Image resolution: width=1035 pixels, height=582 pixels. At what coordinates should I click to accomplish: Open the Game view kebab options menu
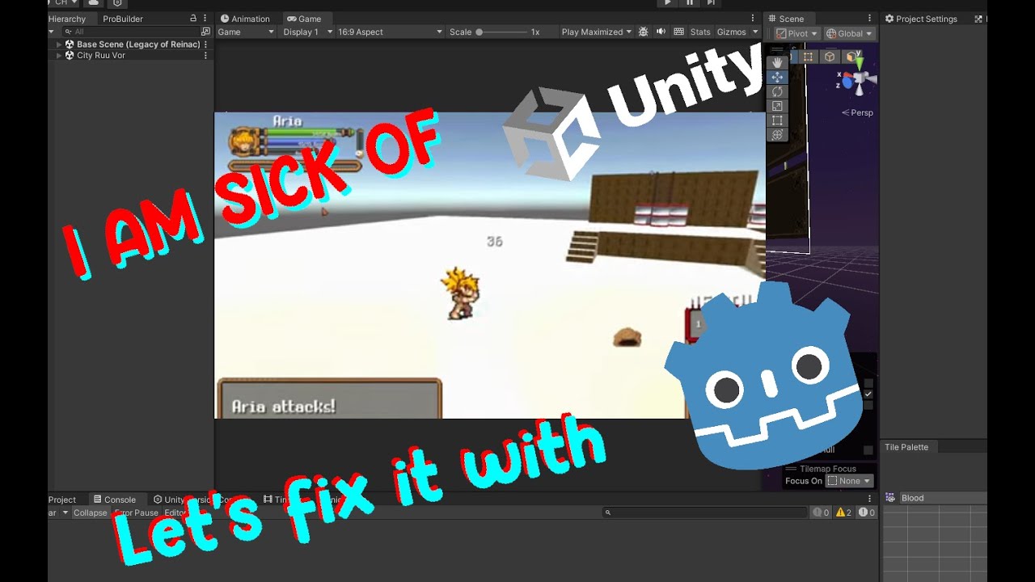tap(754, 19)
